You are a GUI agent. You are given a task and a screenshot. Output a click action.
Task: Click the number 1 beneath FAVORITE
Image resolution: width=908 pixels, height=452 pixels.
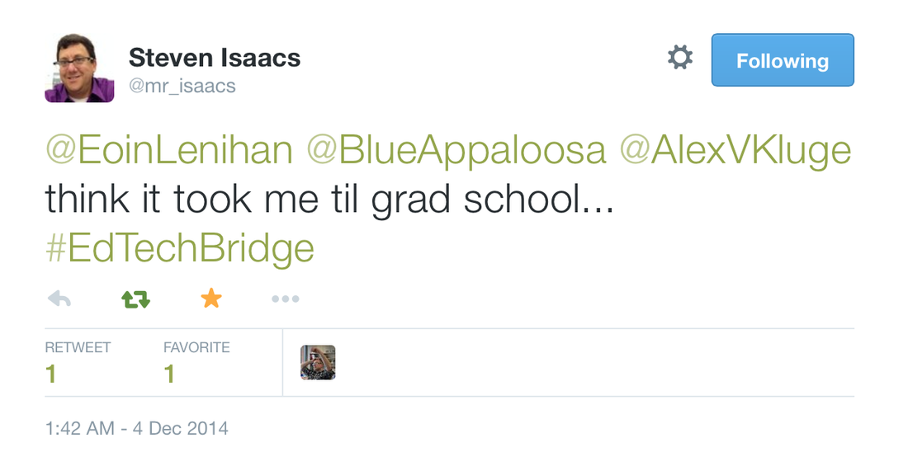pyautogui.click(x=169, y=374)
